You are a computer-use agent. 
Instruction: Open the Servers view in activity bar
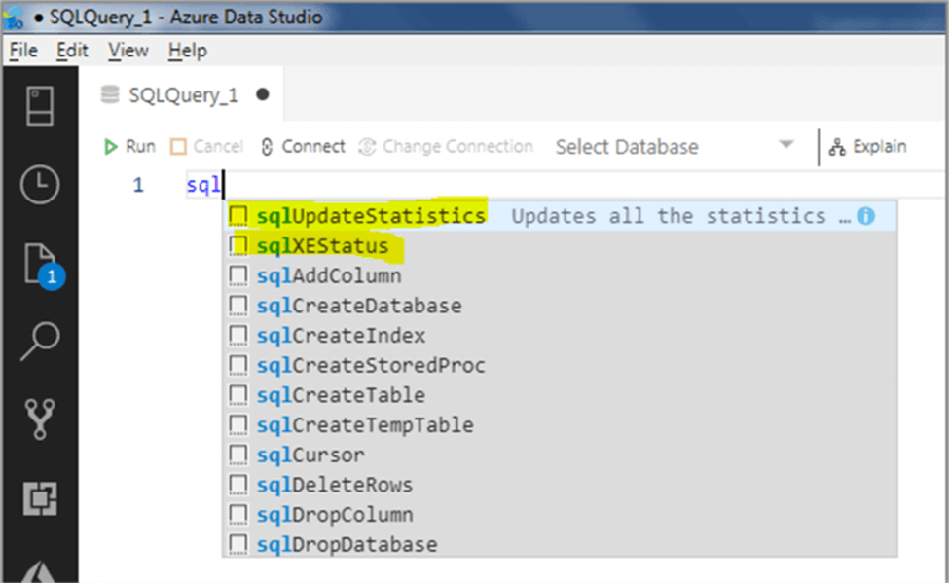(40, 105)
